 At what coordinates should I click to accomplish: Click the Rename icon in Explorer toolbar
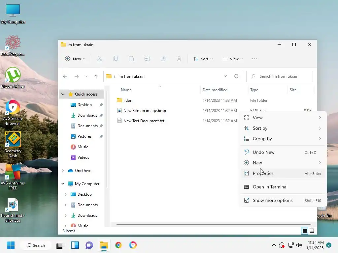[147, 59]
